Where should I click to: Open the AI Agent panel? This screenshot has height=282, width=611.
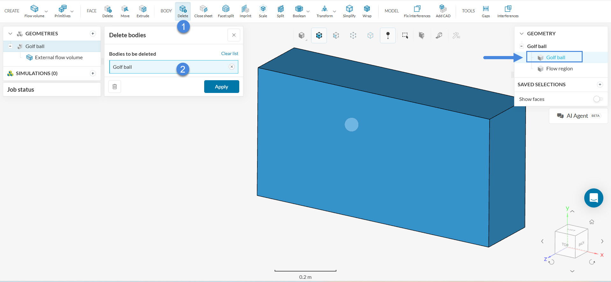click(x=578, y=116)
